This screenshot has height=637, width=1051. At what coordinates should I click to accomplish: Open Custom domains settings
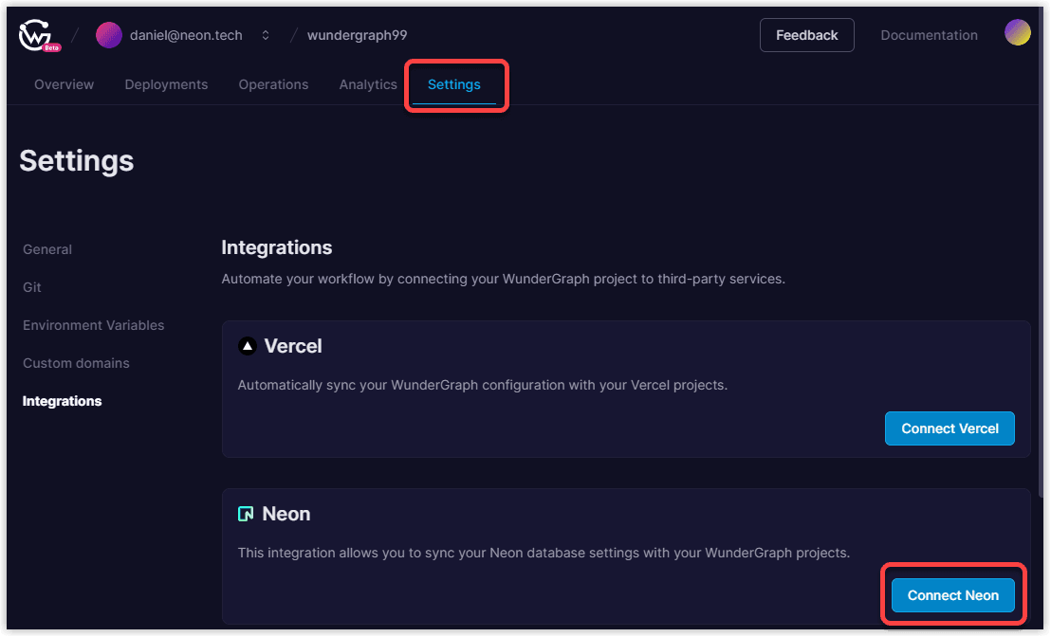click(76, 363)
